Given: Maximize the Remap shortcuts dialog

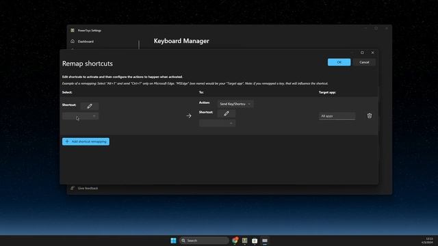Looking at the screenshot, I should coord(362,53).
